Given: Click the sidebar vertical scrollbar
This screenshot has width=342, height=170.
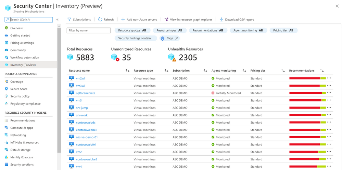Looking at the screenshot, I should 59,90.
